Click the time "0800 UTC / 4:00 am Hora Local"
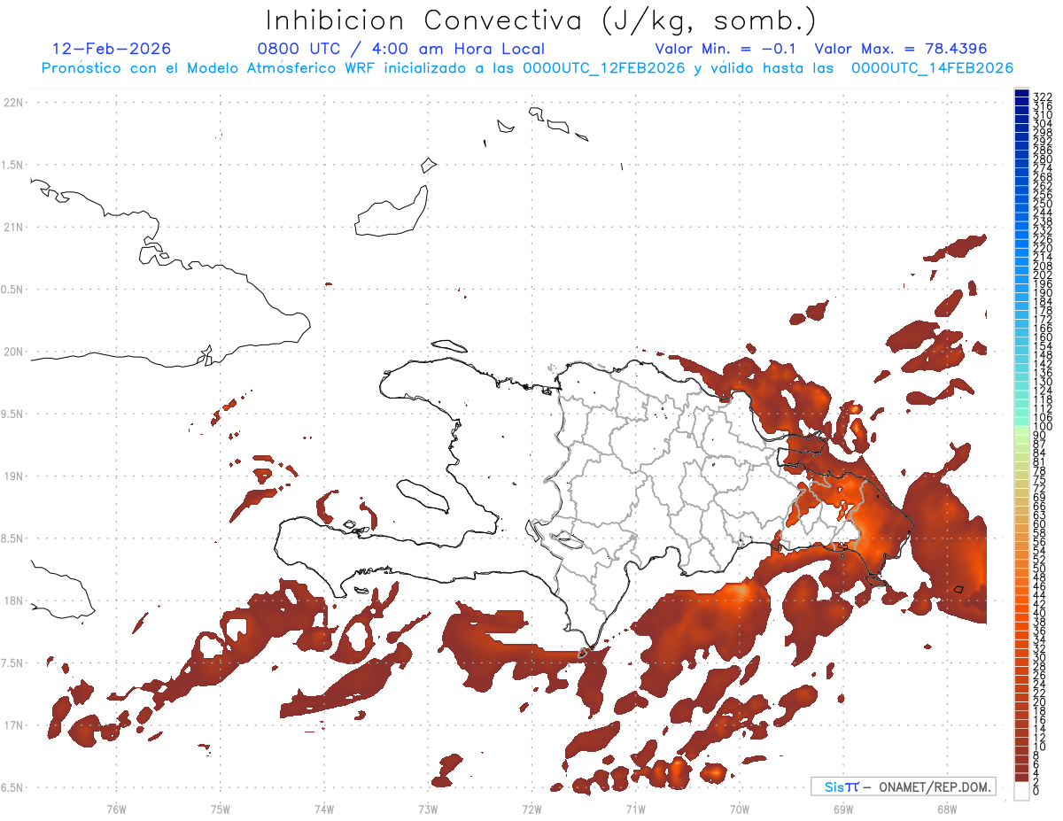This screenshot has width=1063, height=821. [400, 49]
